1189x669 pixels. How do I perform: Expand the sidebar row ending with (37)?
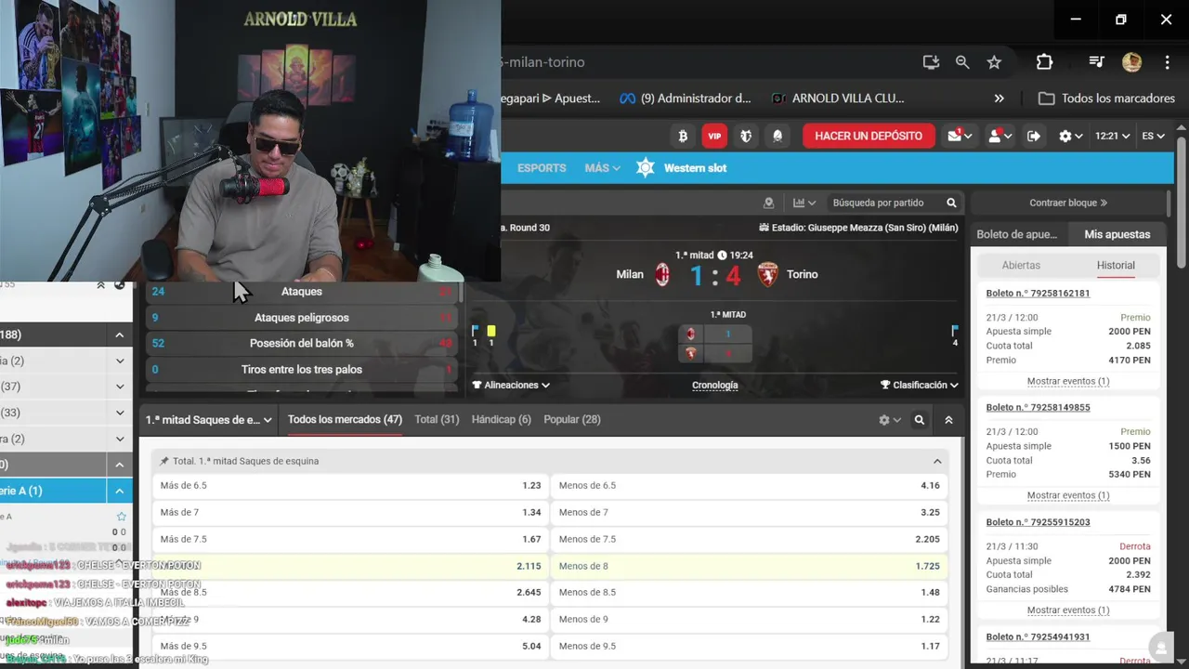click(120, 387)
